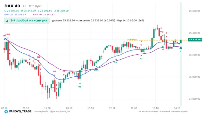Click the green triangle in breakout badge
The width and height of the screenshot is (205, 115).
click(7, 20)
